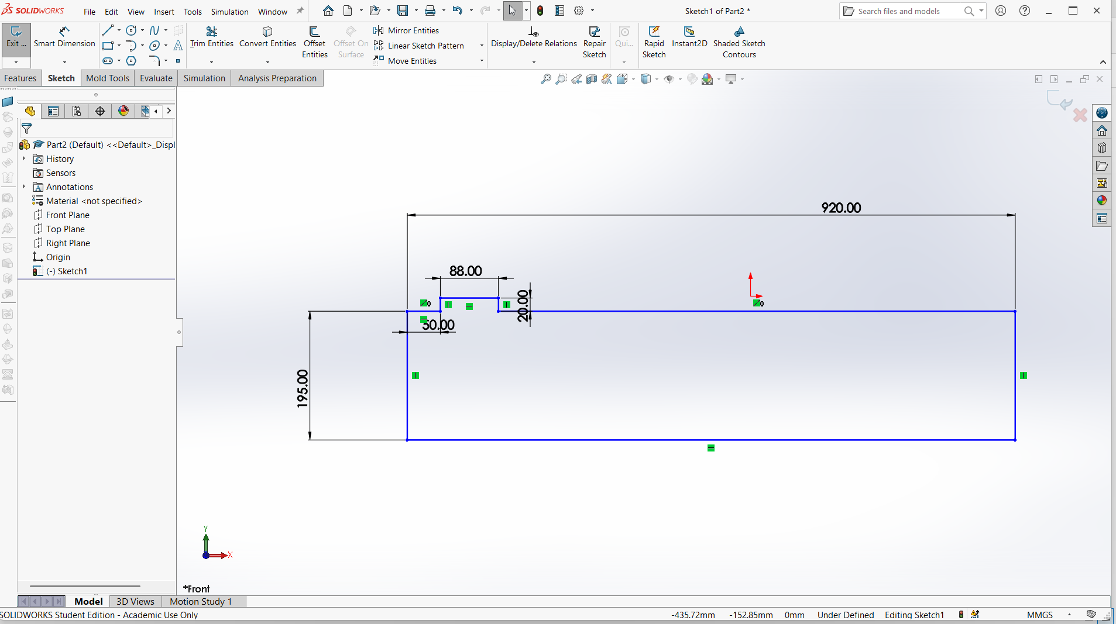Viewport: 1116px width, 624px height.
Task: Open the FeatureManager Design Tree tab
Action: click(30, 111)
